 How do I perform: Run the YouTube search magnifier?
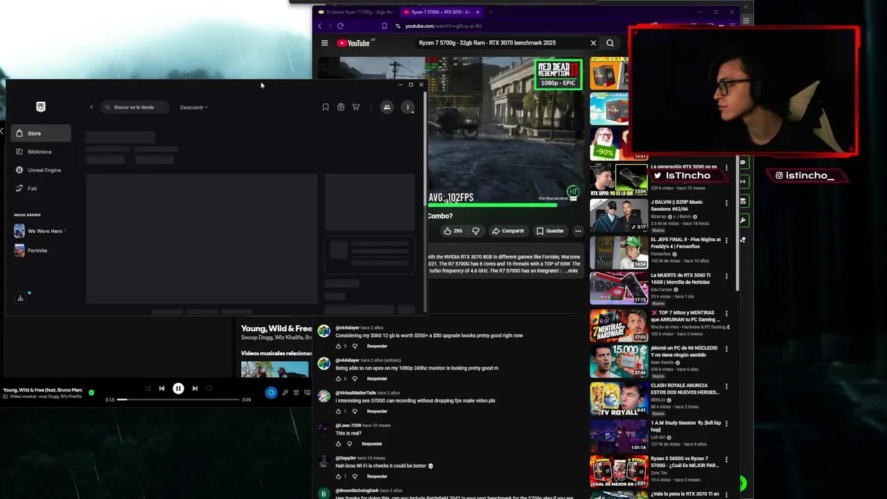pyautogui.click(x=610, y=43)
